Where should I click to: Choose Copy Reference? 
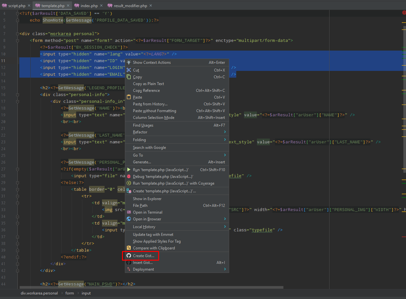pyautogui.click(x=177, y=91)
